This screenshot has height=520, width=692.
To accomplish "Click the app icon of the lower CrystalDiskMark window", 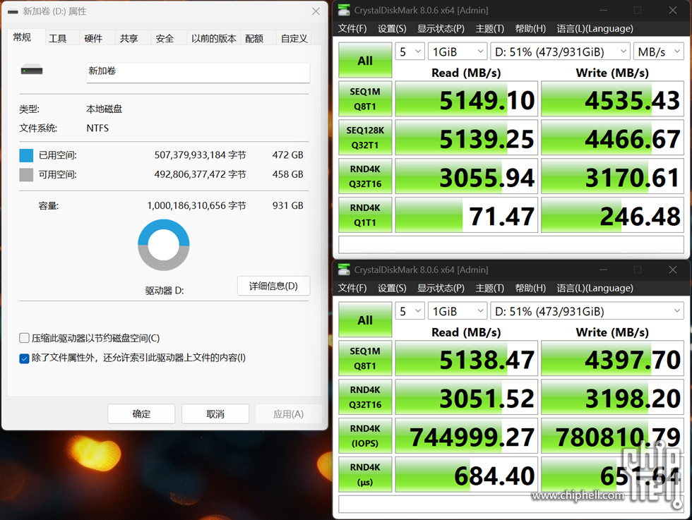I will (x=344, y=270).
